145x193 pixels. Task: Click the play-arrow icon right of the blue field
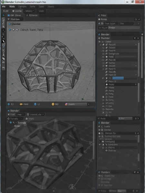[136, 118]
